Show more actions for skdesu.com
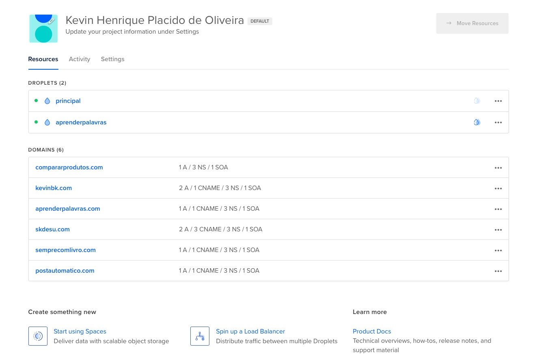The width and height of the screenshot is (541, 359). [498, 230]
